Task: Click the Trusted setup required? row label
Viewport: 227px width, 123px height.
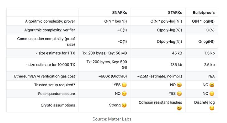Action: pyautogui.click(x=54, y=85)
